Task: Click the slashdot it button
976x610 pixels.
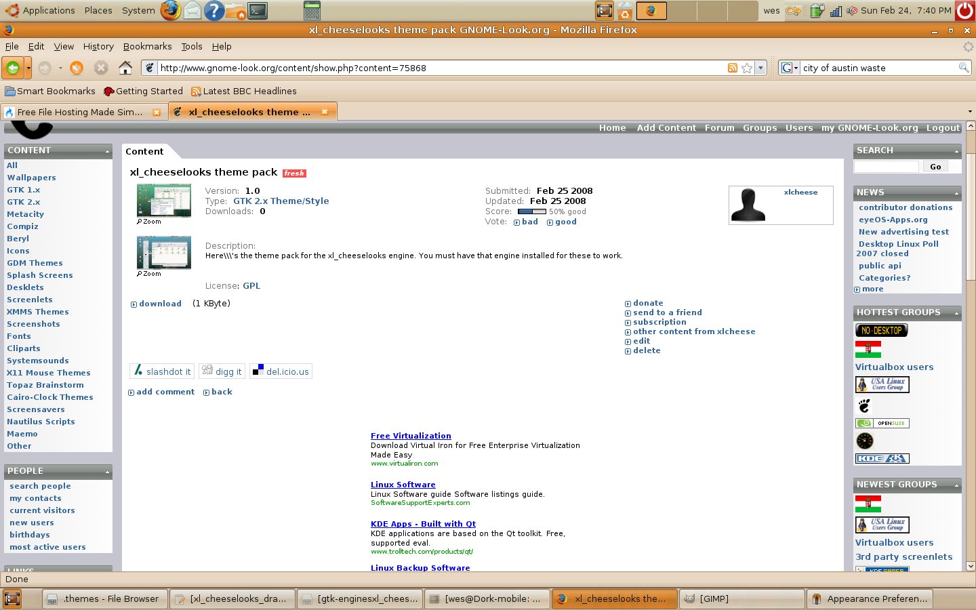Action: click(162, 371)
